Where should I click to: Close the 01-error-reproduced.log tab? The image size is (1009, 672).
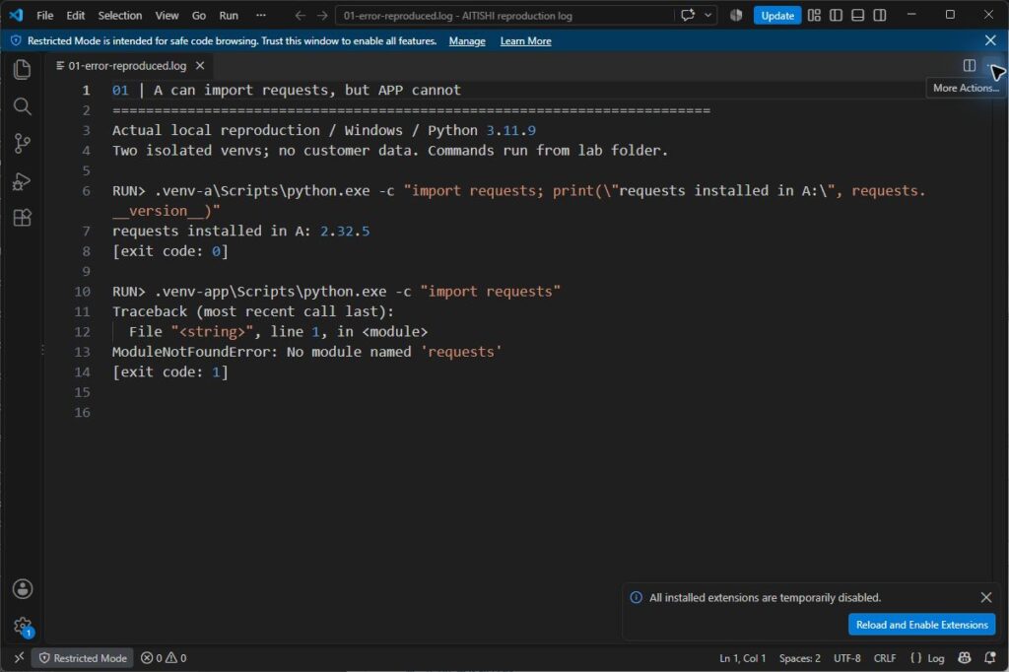pyautogui.click(x=200, y=66)
